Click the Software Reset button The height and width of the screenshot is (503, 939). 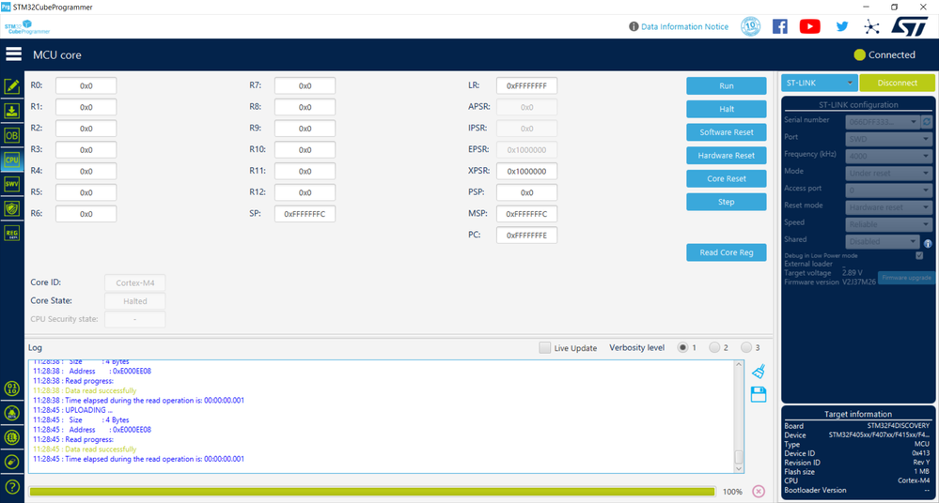coord(727,132)
